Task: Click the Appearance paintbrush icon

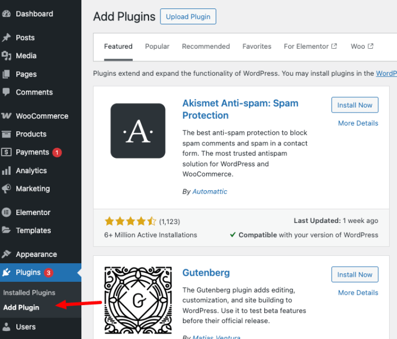Action: tap(7, 254)
